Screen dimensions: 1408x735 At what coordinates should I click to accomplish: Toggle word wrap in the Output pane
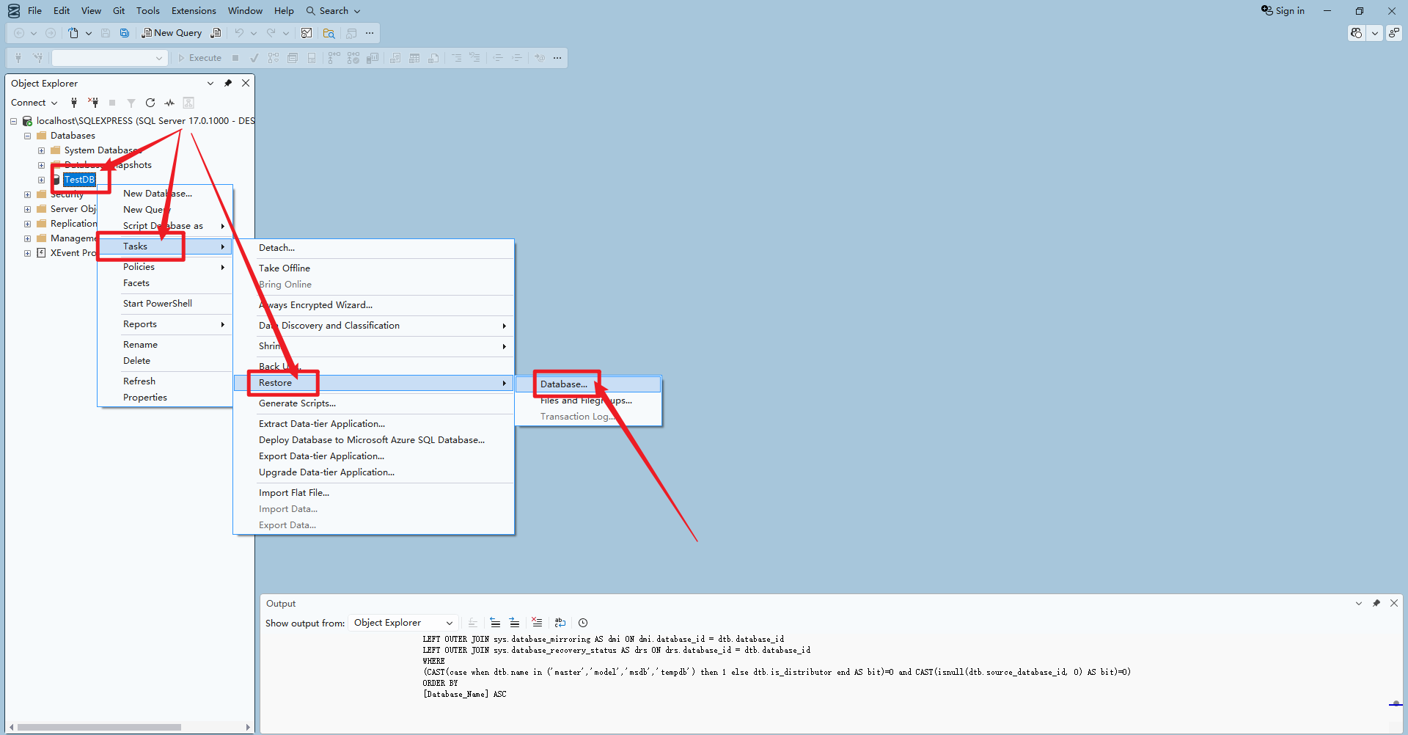point(560,623)
